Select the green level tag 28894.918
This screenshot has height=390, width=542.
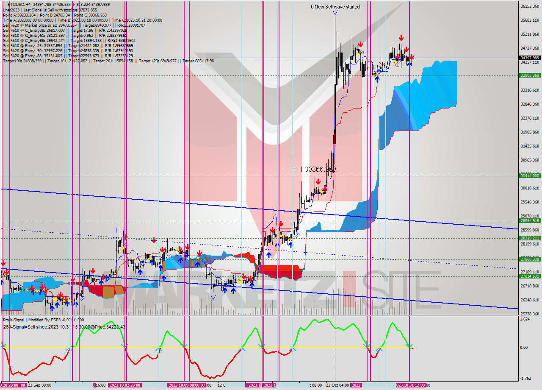(x=530, y=221)
